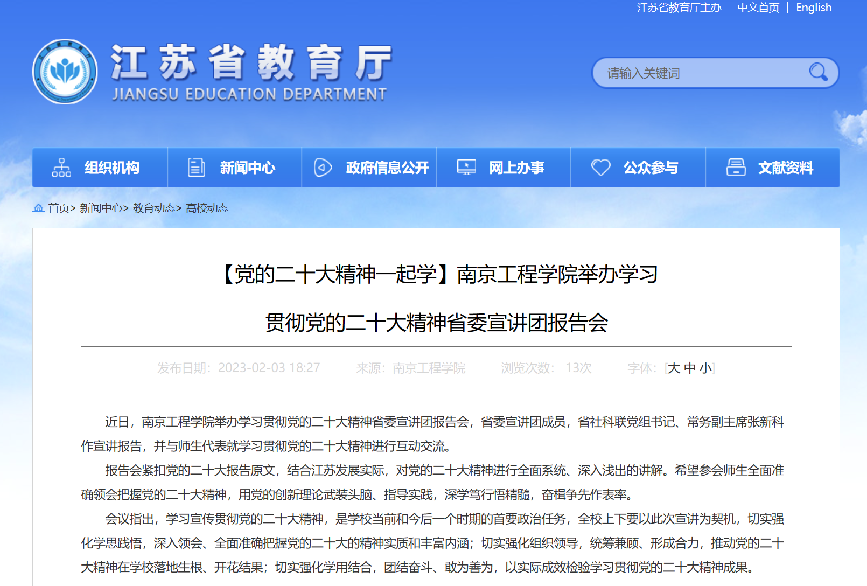Click the 组织机构 hierarchy icon
Viewport: 867px width, 586px height.
[61, 168]
